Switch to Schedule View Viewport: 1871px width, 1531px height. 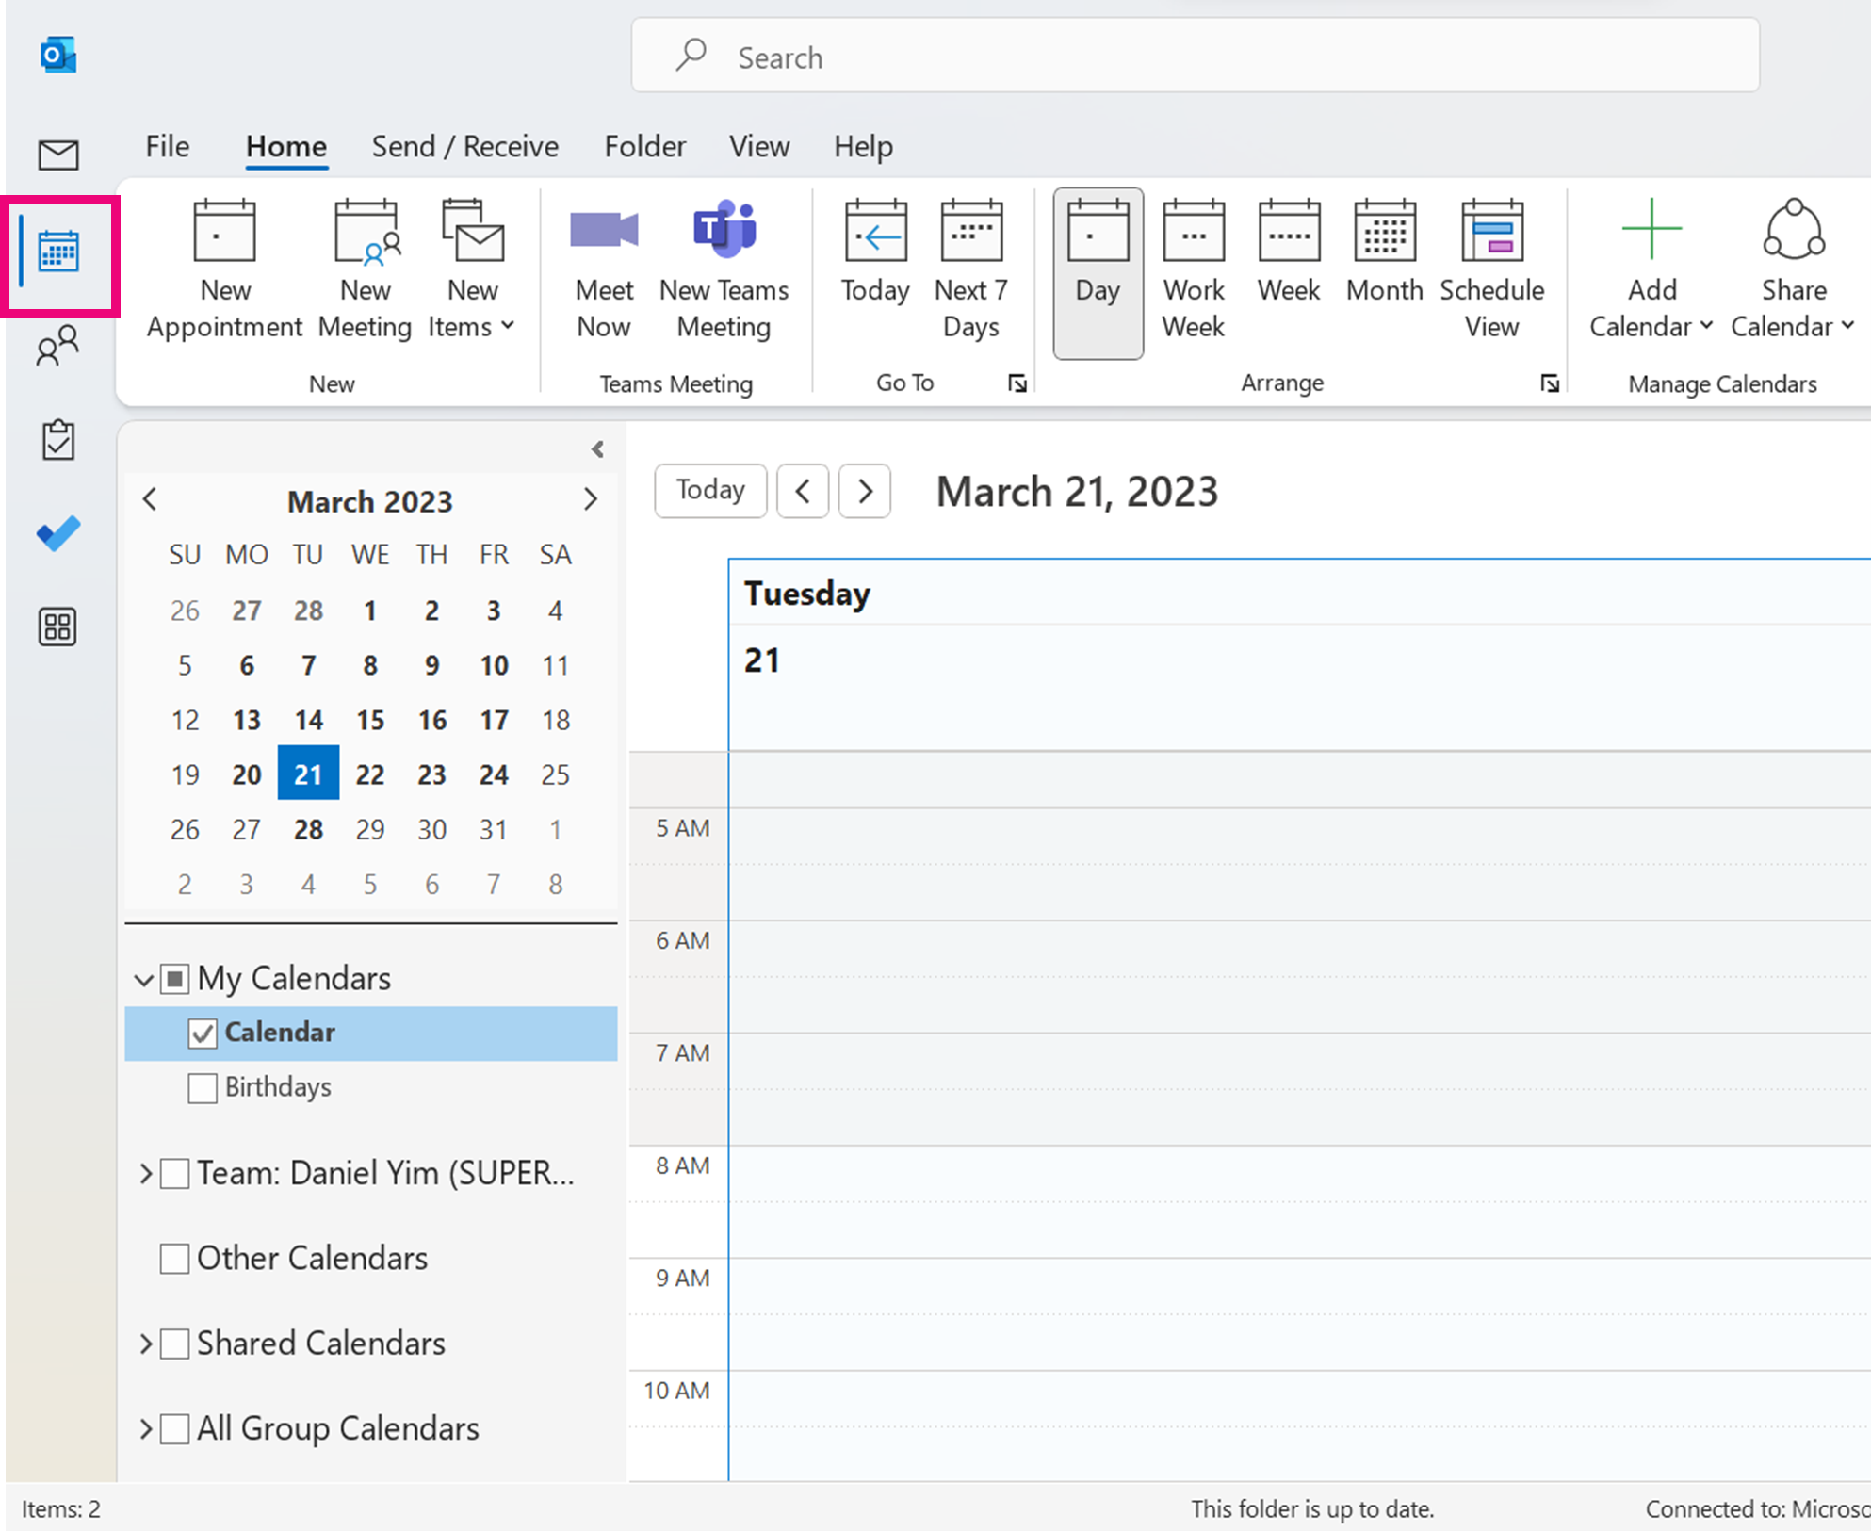pyautogui.click(x=1491, y=270)
